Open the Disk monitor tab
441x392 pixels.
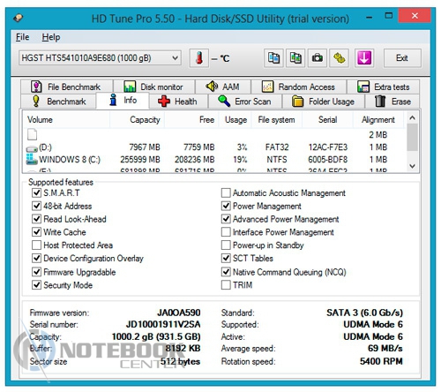tap(154, 87)
